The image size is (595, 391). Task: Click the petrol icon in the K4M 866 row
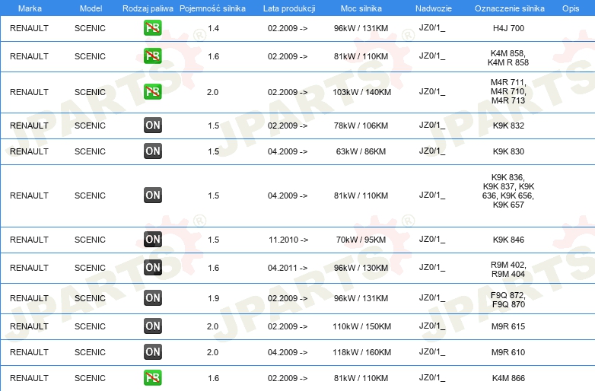point(152,378)
